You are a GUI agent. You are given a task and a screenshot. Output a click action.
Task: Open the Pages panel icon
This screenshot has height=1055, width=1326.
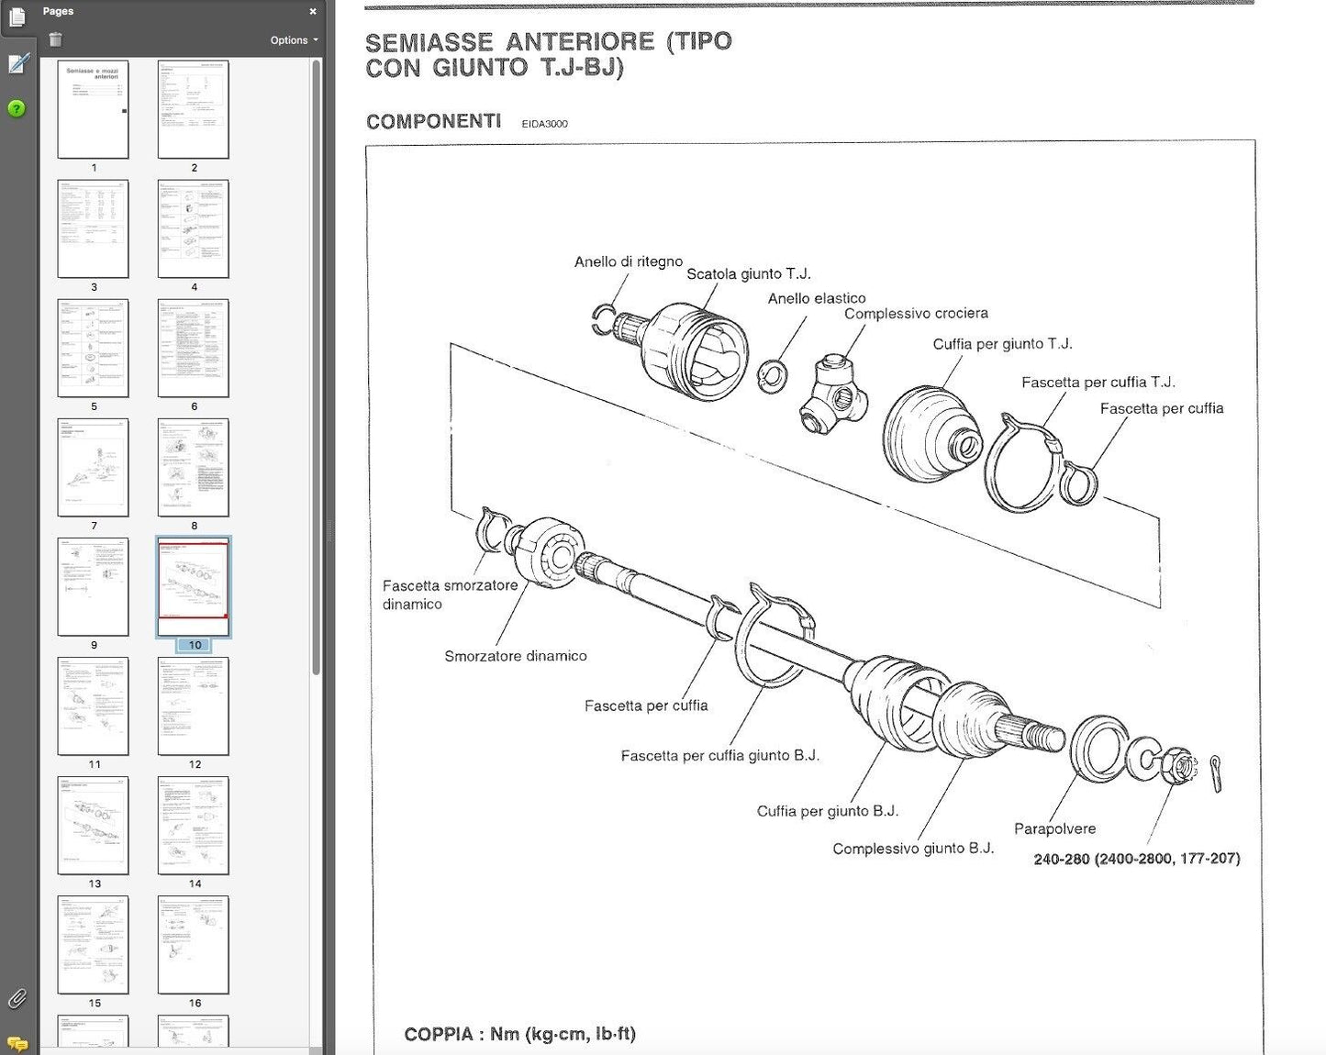tap(17, 17)
